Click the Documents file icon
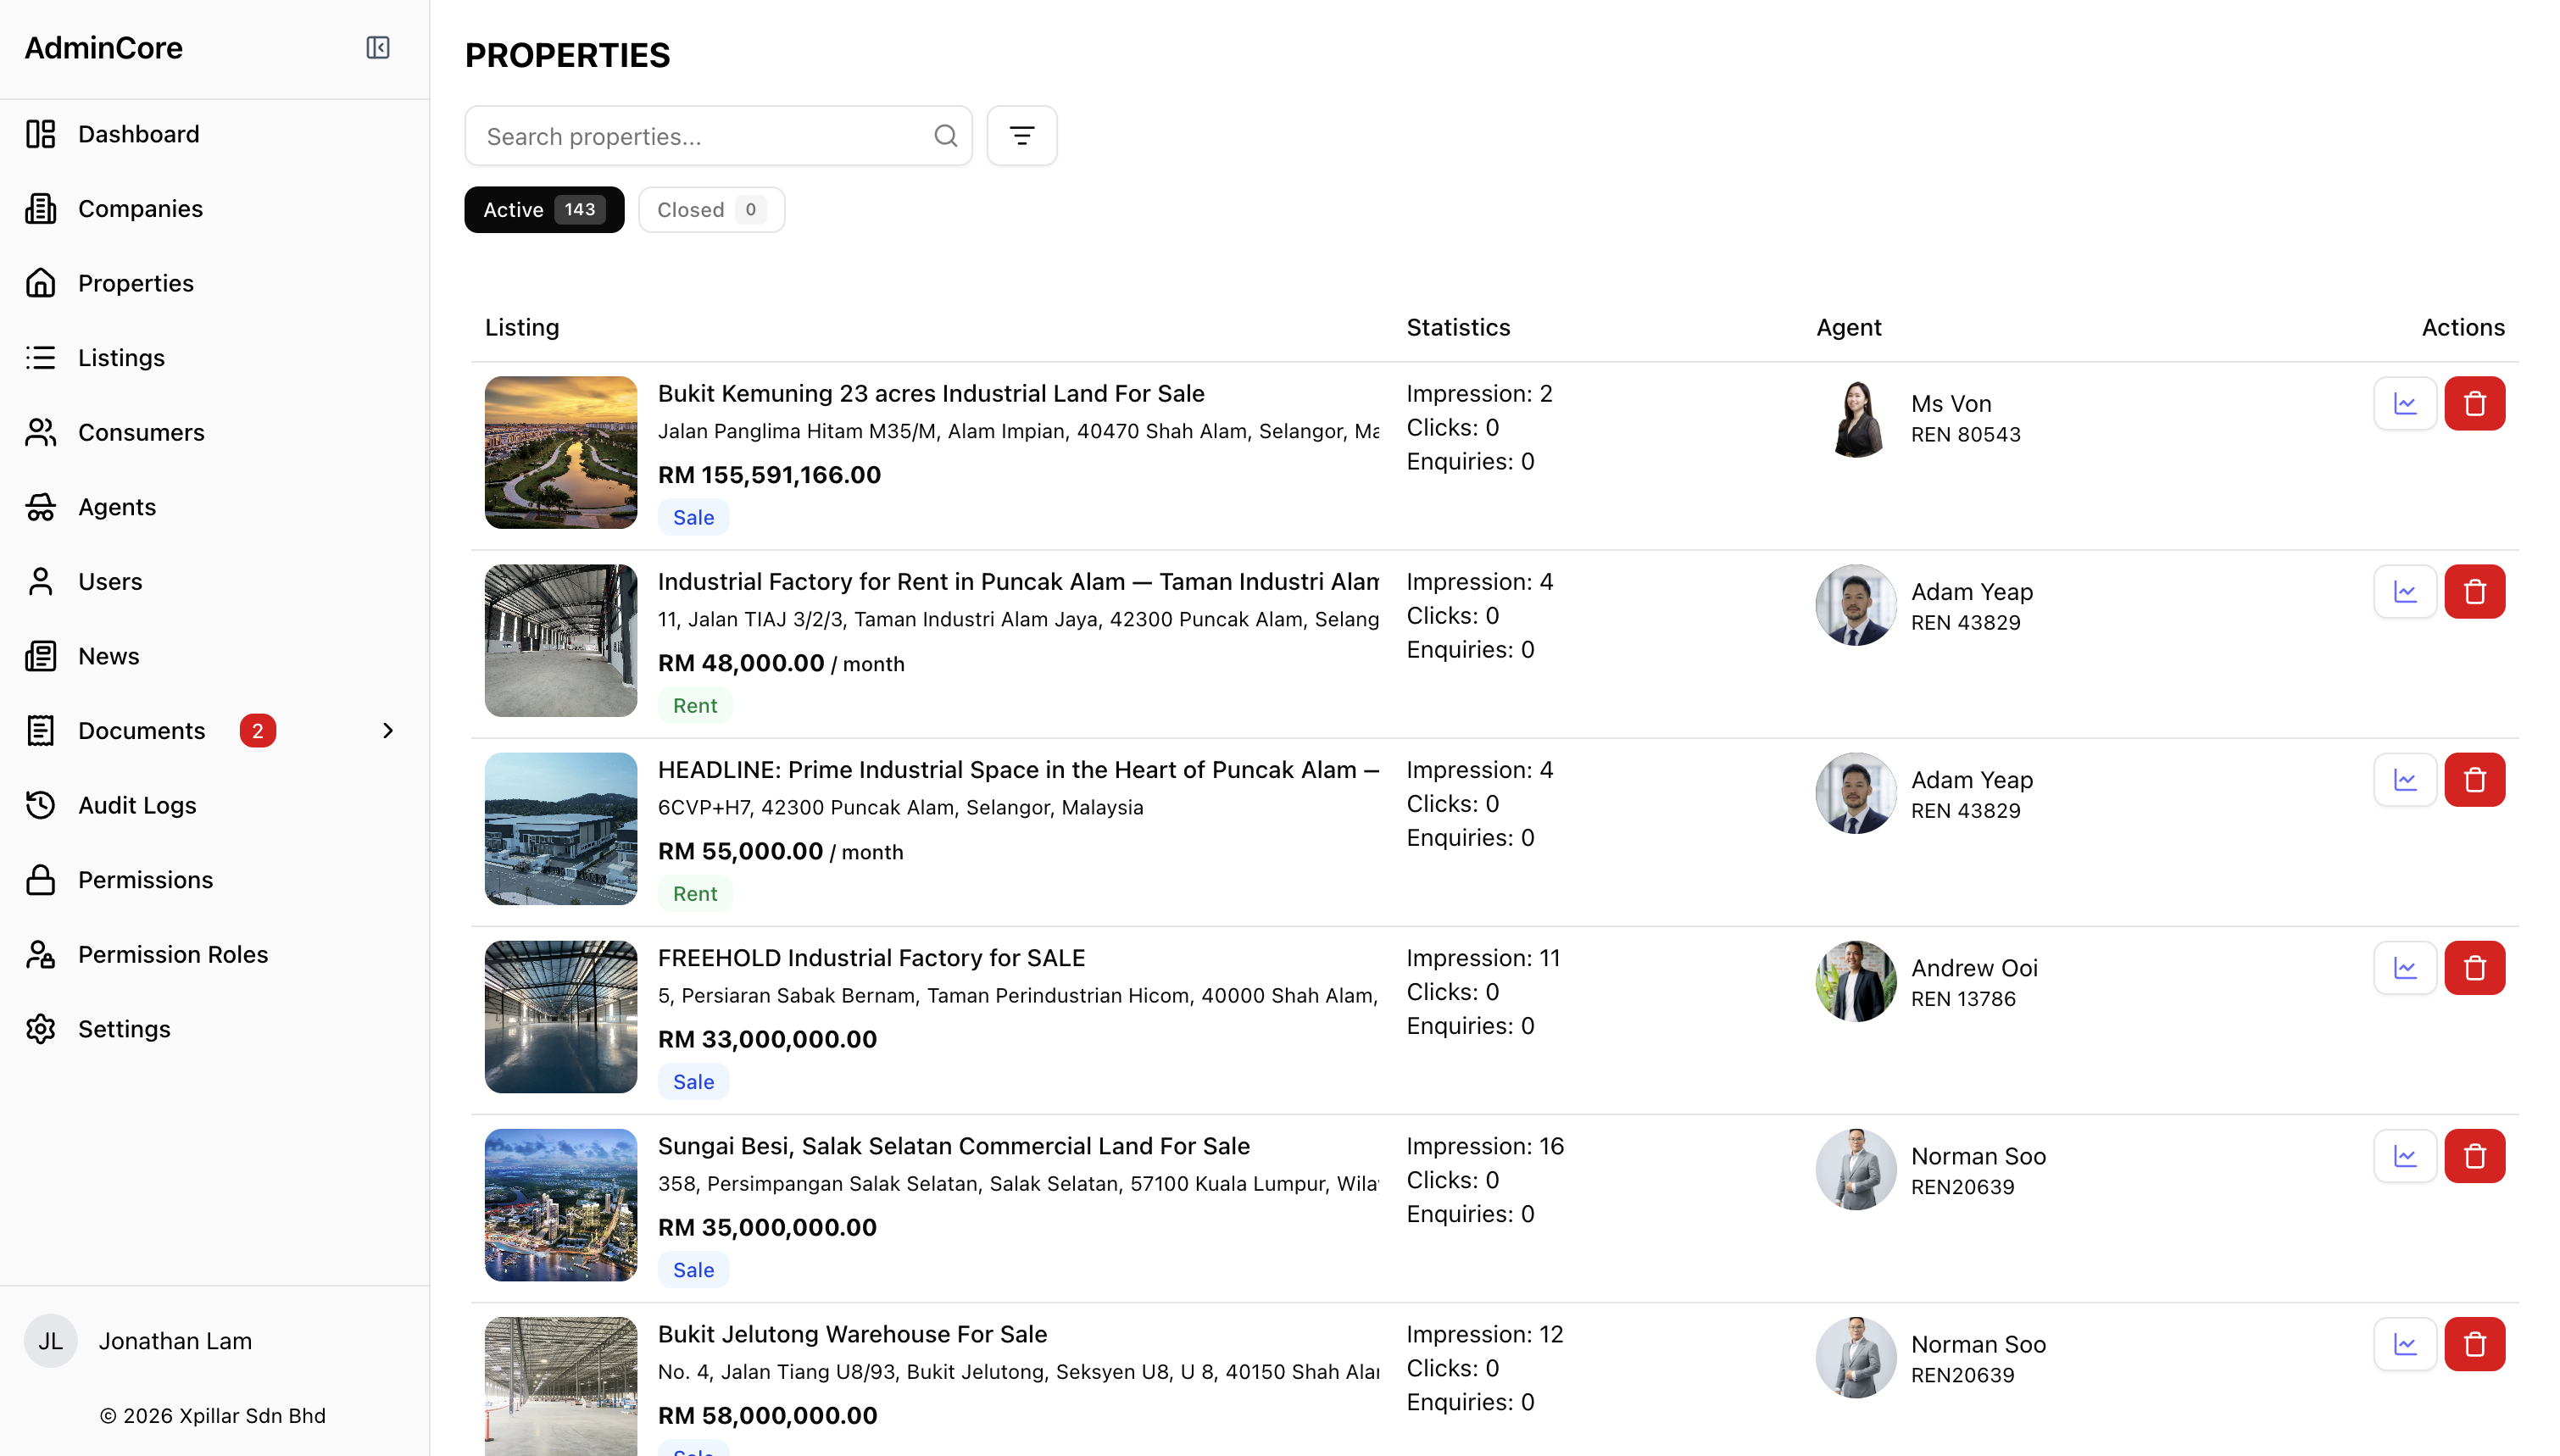This screenshot has width=2560, height=1456. coord(40,730)
